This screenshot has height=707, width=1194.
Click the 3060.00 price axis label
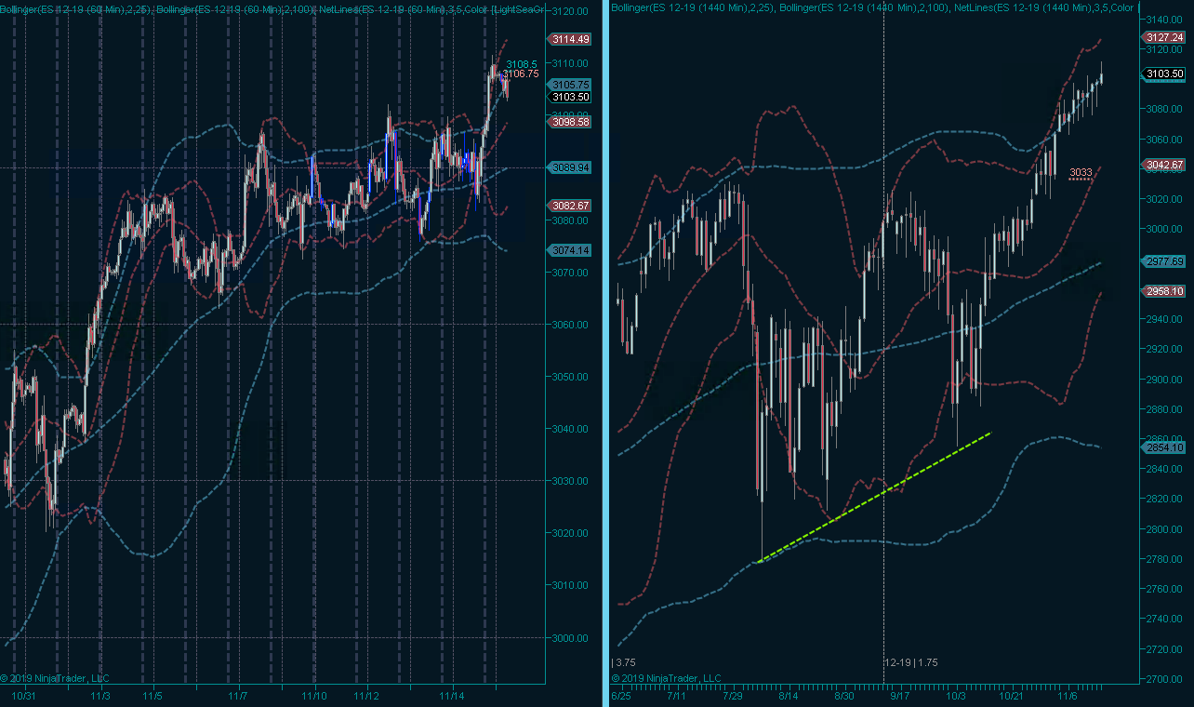(x=570, y=325)
